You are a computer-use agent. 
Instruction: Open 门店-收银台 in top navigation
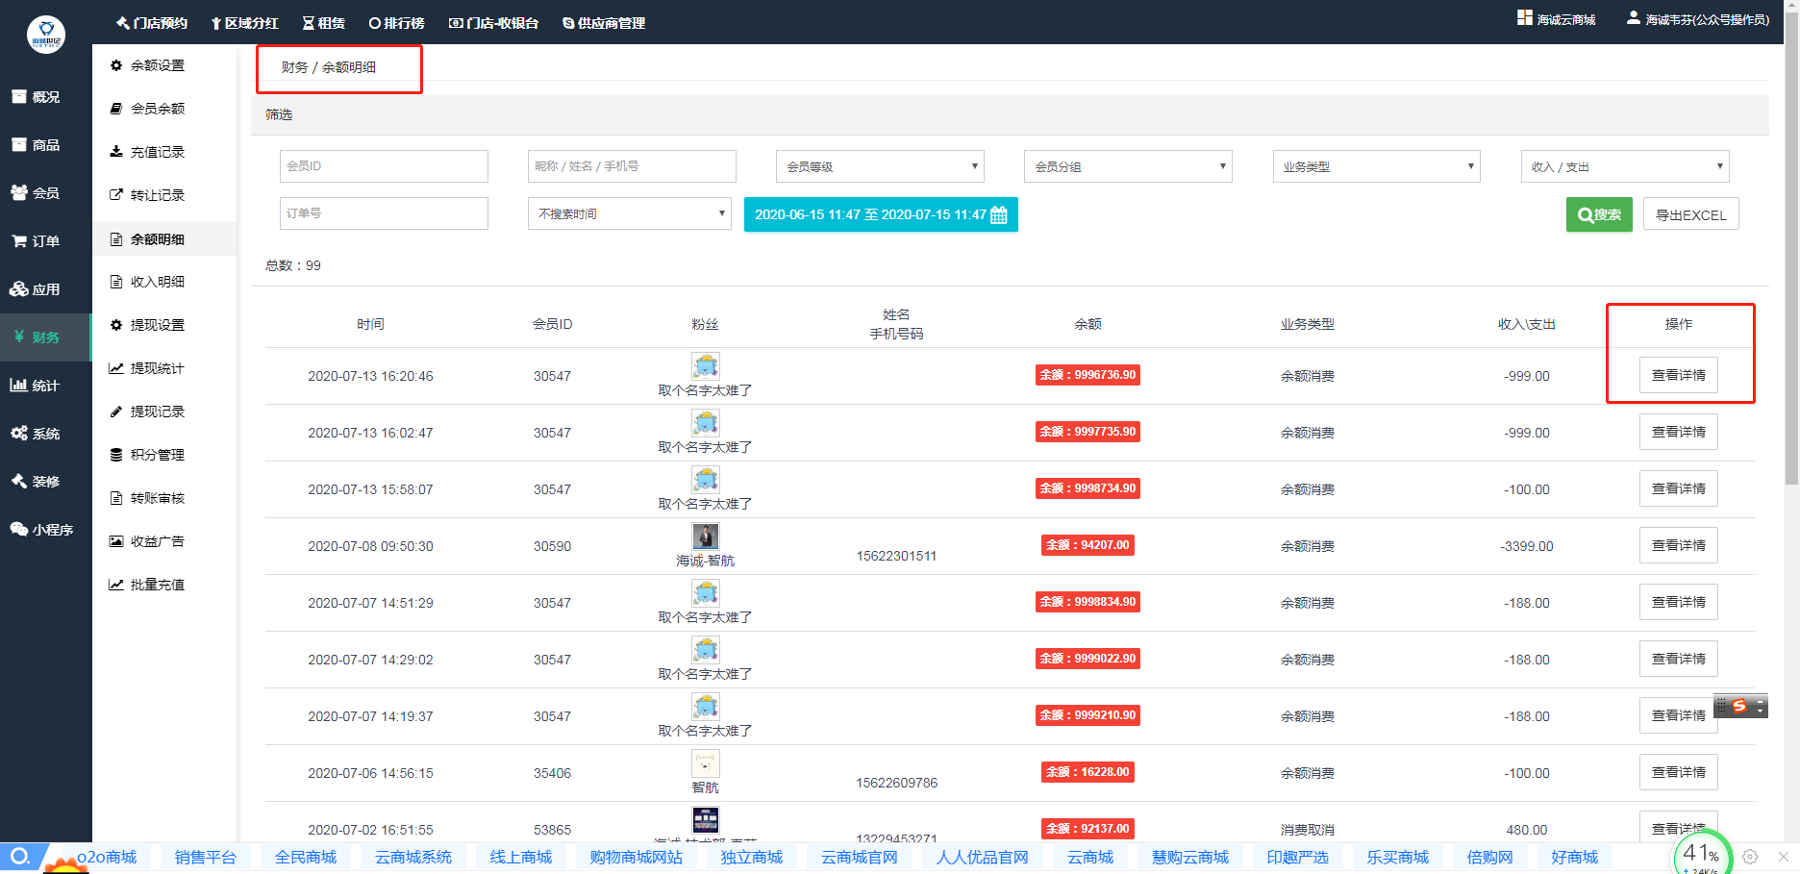tap(493, 23)
